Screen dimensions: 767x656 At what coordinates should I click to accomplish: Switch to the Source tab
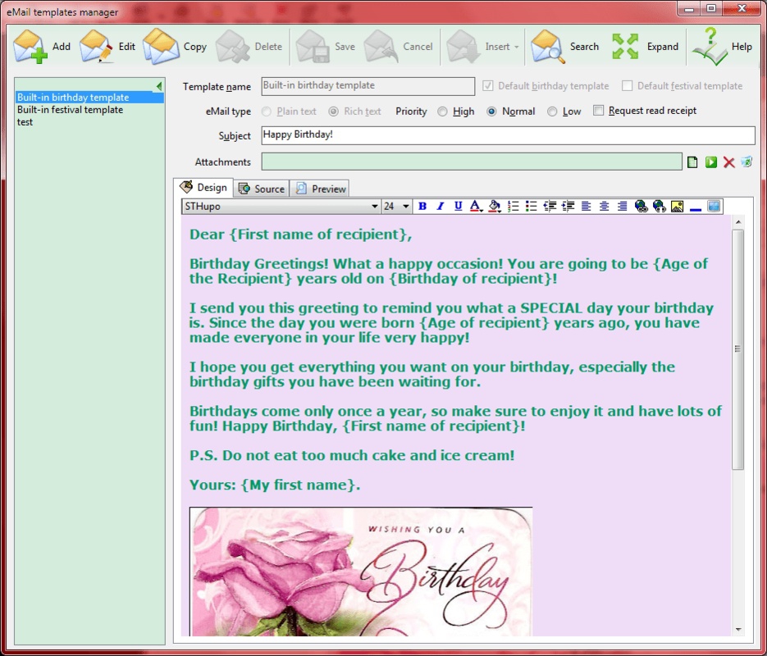[261, 187]
